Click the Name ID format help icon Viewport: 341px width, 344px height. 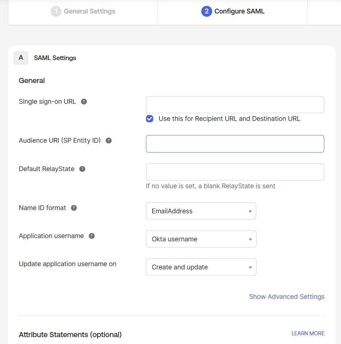74,207
